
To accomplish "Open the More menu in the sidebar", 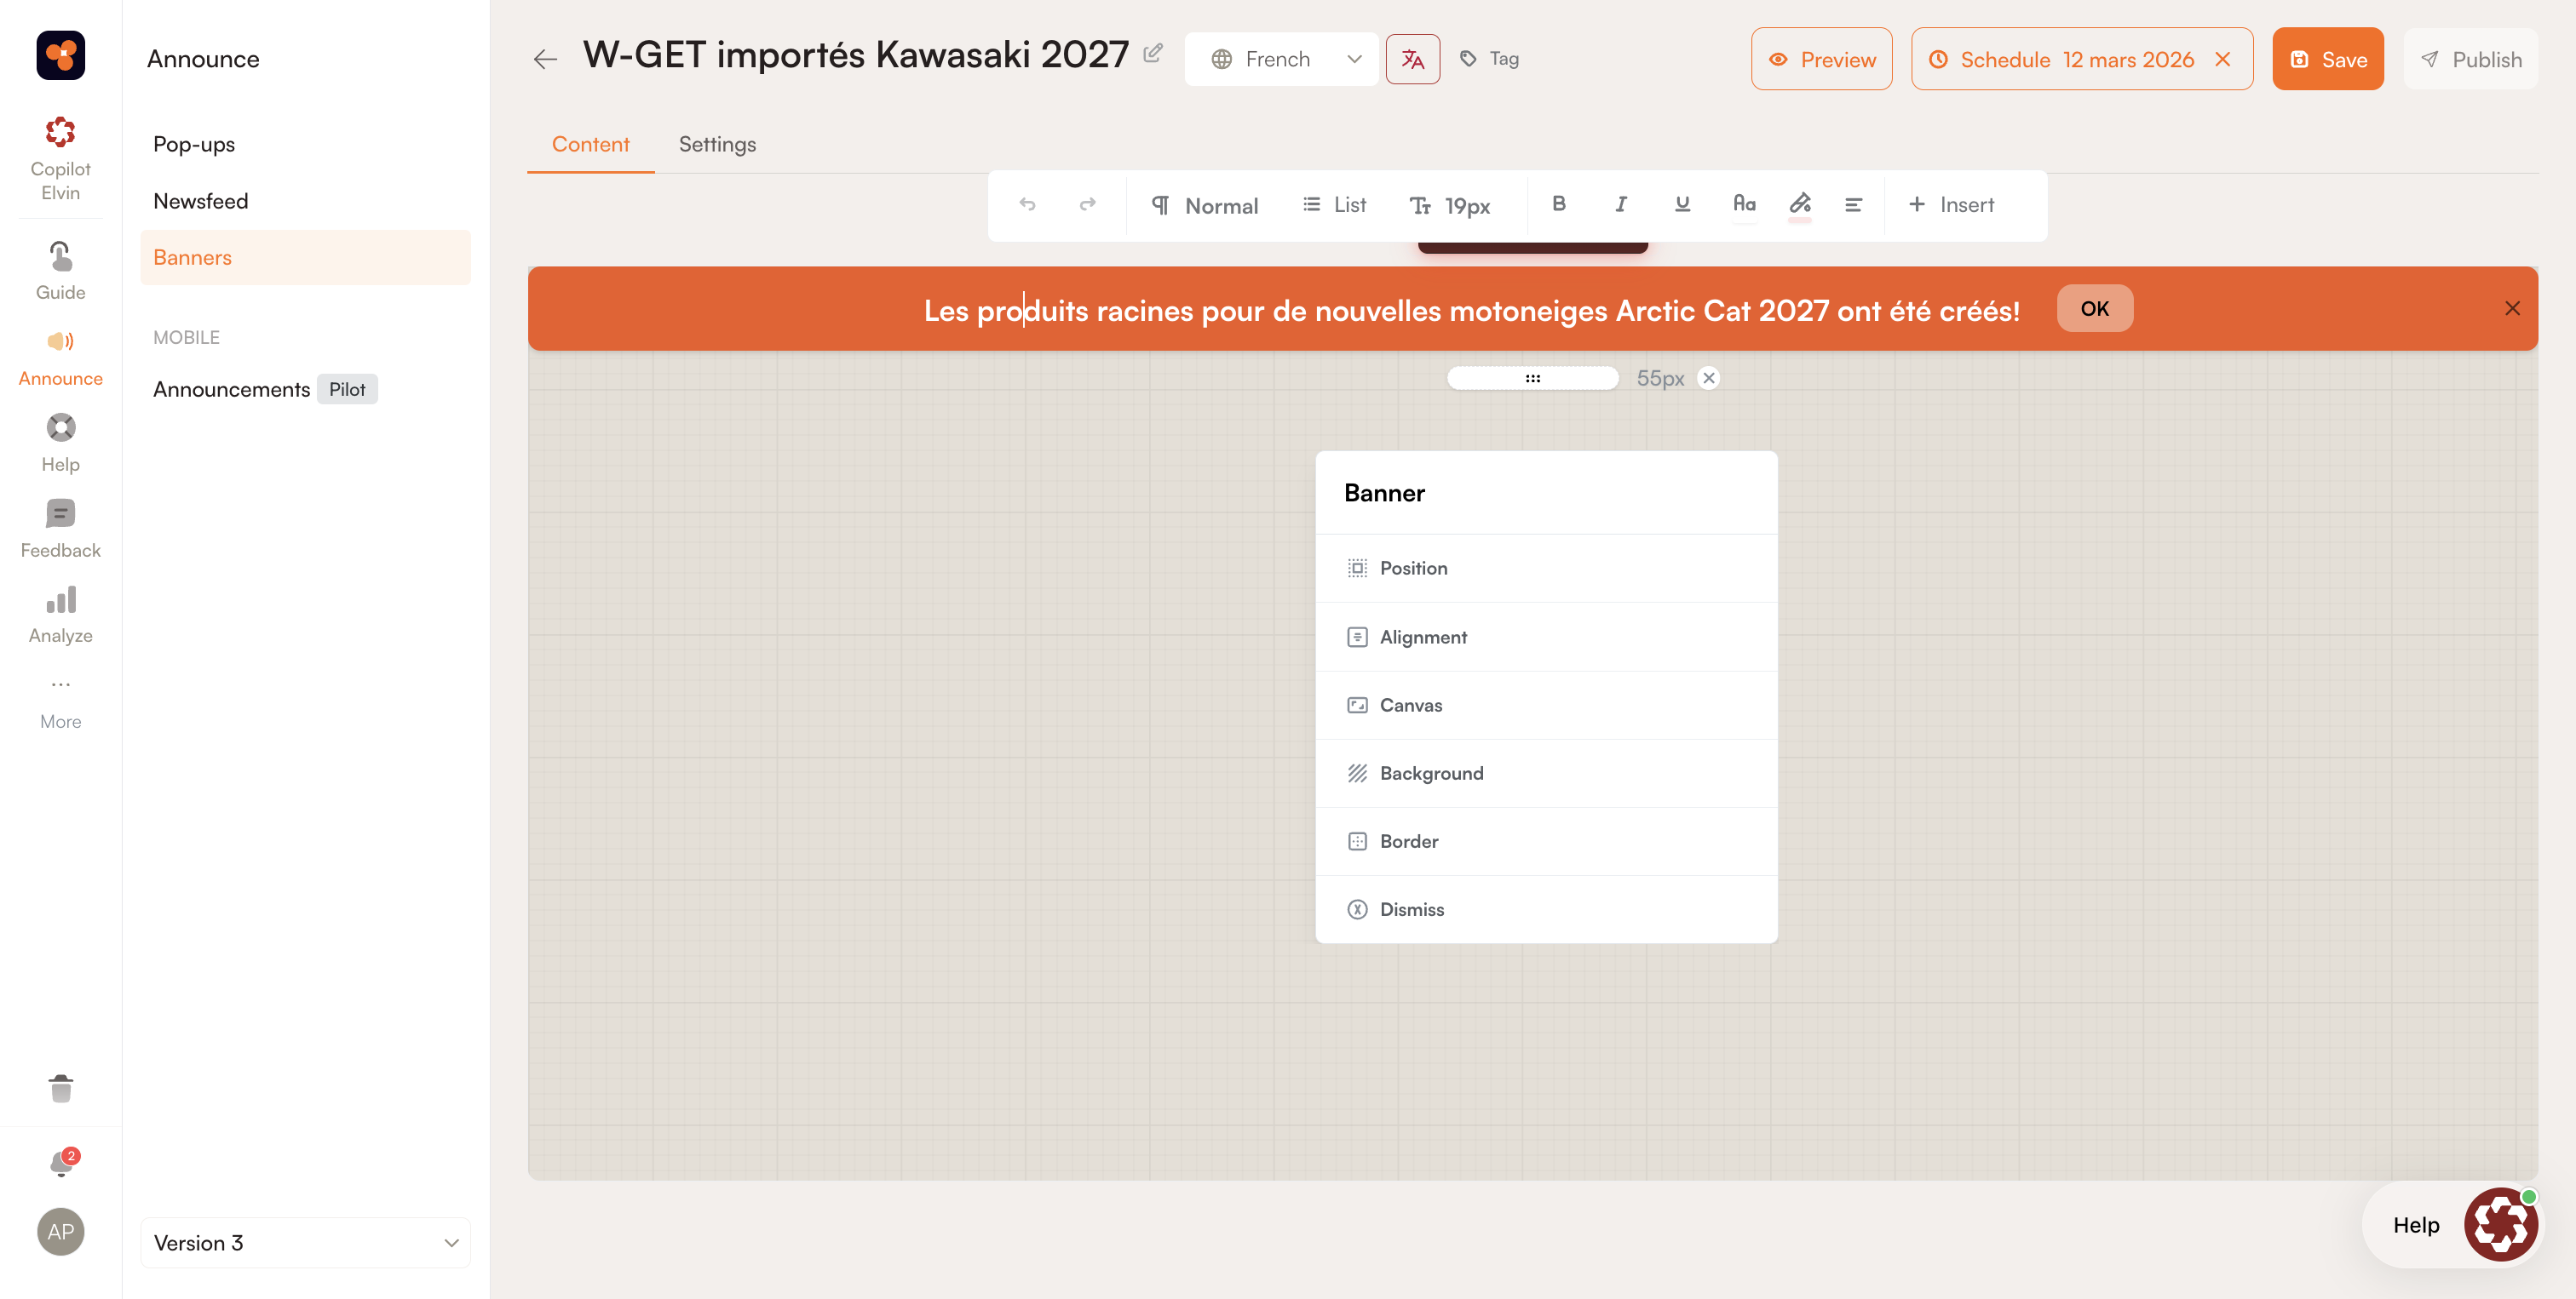I will click(x=60, y=701).
